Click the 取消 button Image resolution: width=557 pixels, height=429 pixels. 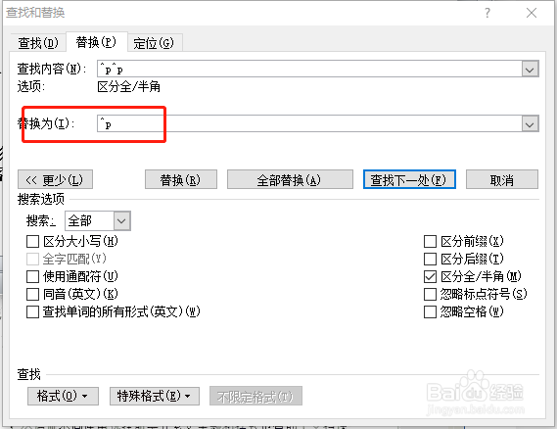coord(502,179)
